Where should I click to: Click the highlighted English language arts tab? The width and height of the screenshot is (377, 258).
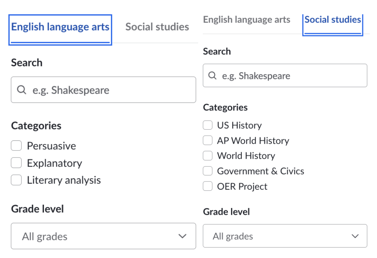[x=60, y=26]
